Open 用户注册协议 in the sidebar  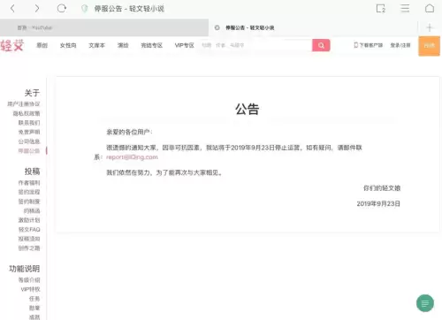coord(24,104)
